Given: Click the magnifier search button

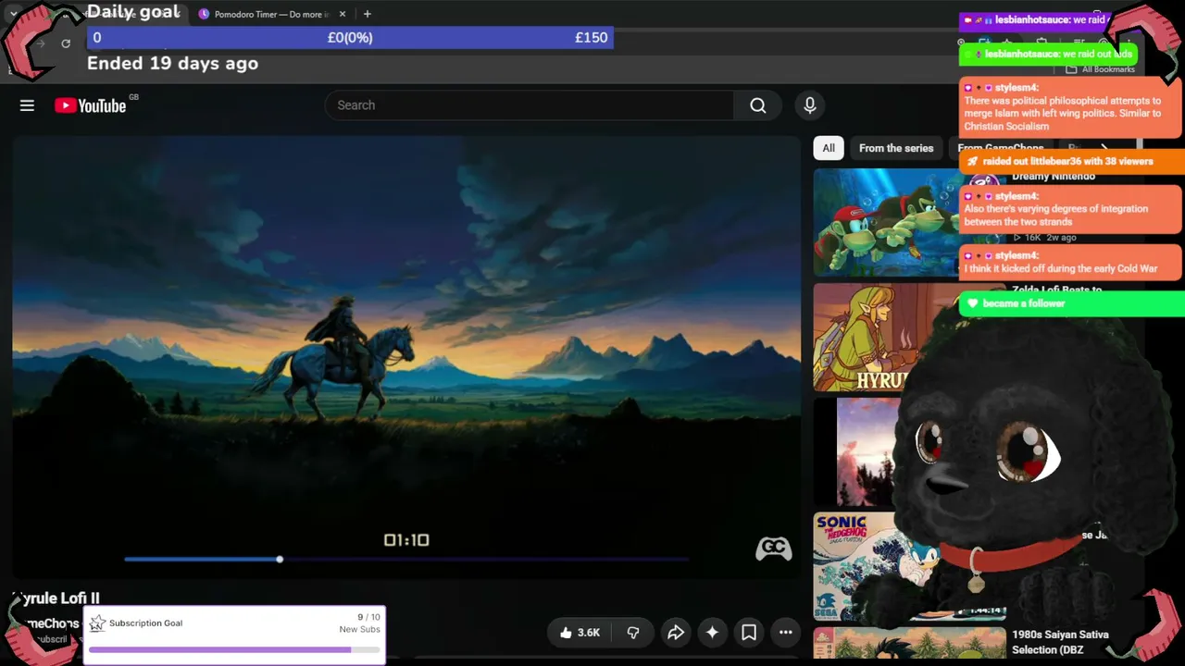Looking at the screenshot, I should pos(758,105).
